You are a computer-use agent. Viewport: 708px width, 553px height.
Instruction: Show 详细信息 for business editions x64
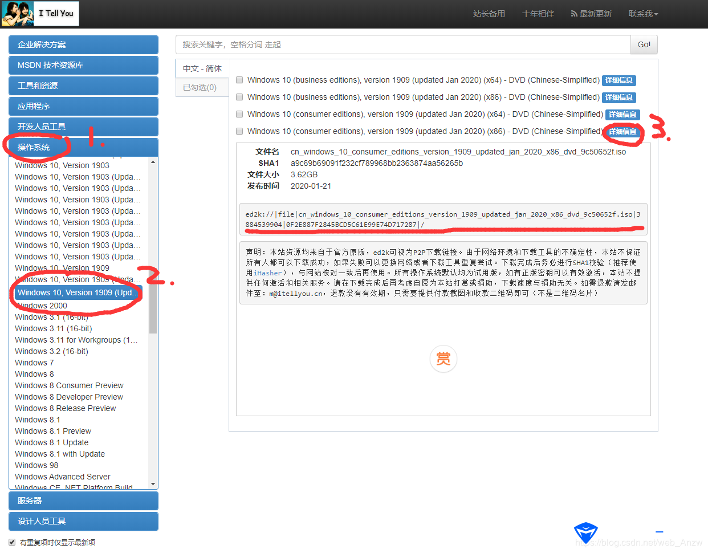tap(619, 80)
